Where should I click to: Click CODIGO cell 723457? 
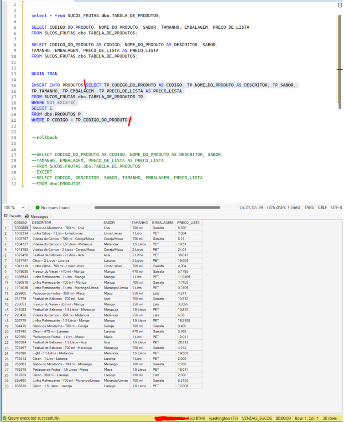(x=21, y=348)
